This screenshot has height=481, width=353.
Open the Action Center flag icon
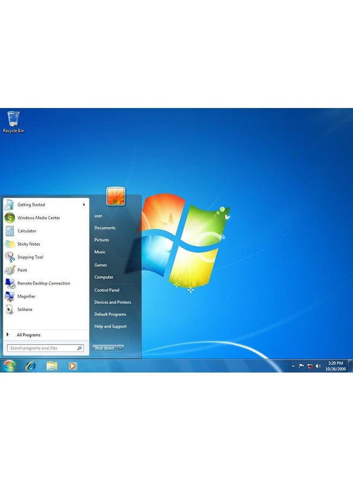(x=302, y=366)
